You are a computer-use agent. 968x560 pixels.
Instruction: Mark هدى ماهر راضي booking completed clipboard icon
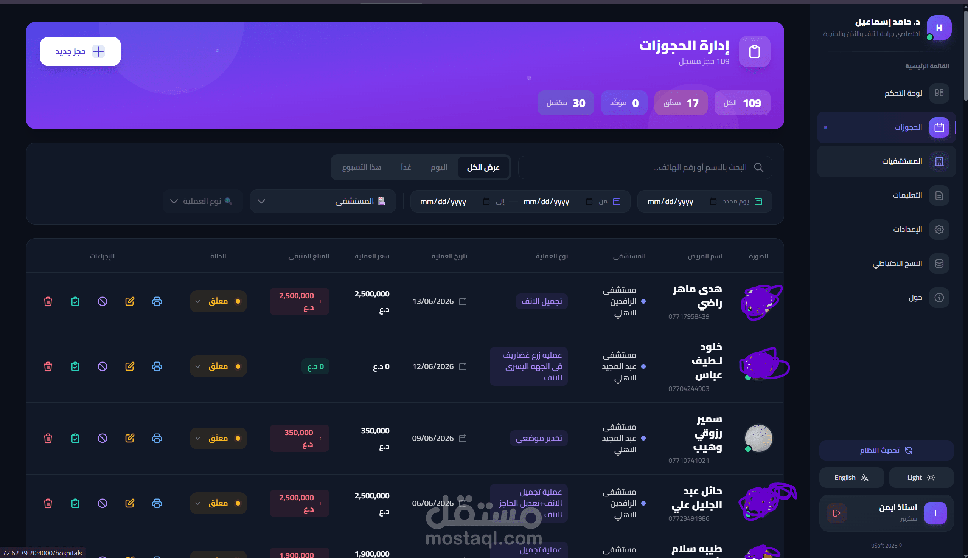(75, 301)
